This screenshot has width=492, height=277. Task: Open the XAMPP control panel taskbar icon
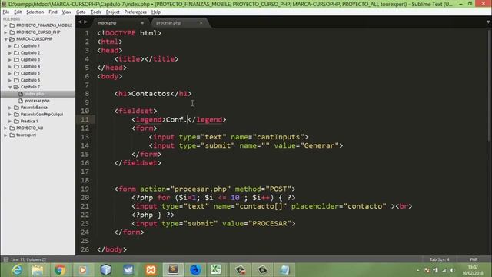click(x=151, y=270)
